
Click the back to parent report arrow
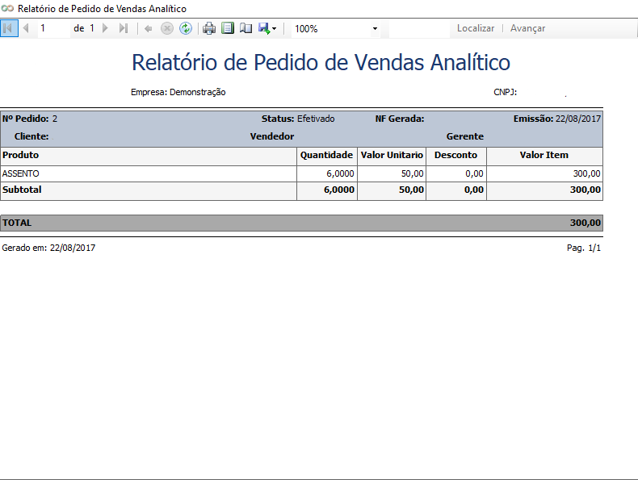(x=148, y=28)
